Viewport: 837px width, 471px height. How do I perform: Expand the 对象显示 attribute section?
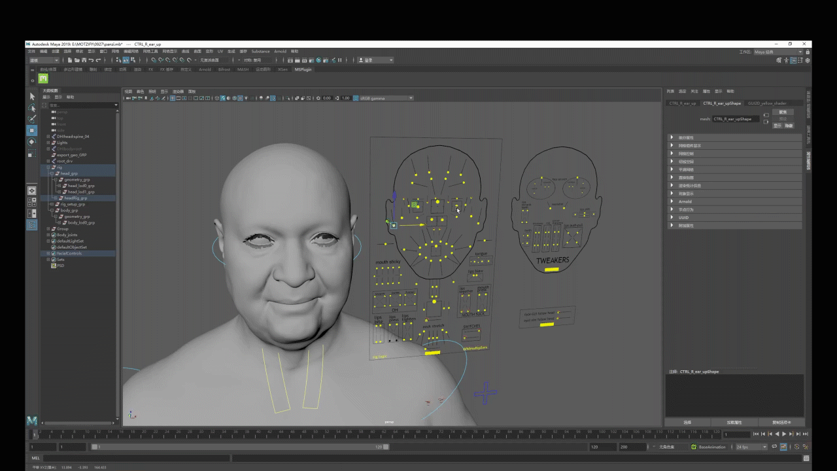pyautogui.click(x=734, y=194)
